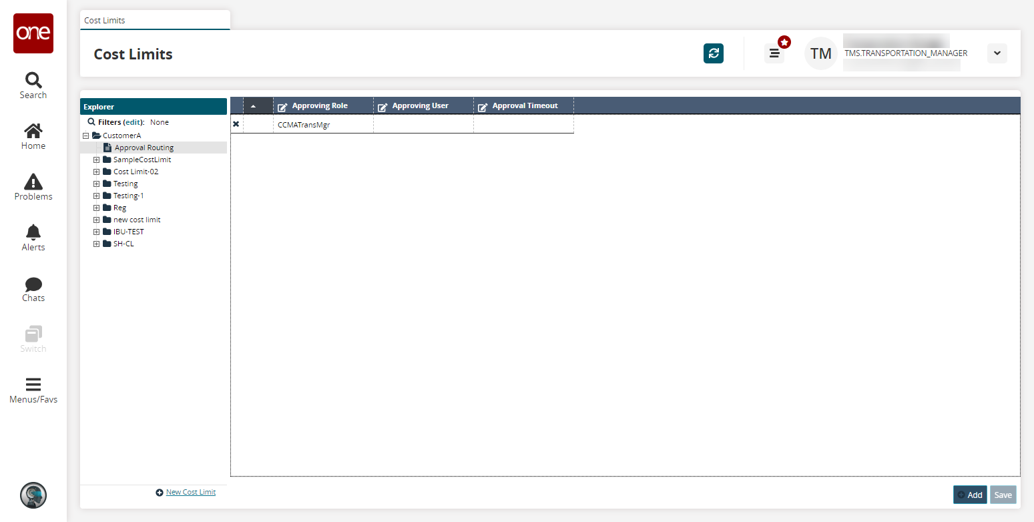The width and height of the screenshot is (1034, 522).
Task: Expand the Reg folder
Action: tap(97, 208)
